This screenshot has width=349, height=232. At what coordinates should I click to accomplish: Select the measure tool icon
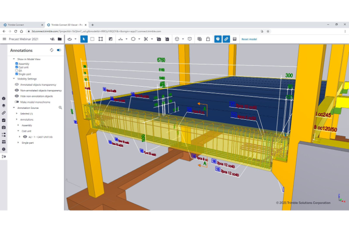[120, 39]
